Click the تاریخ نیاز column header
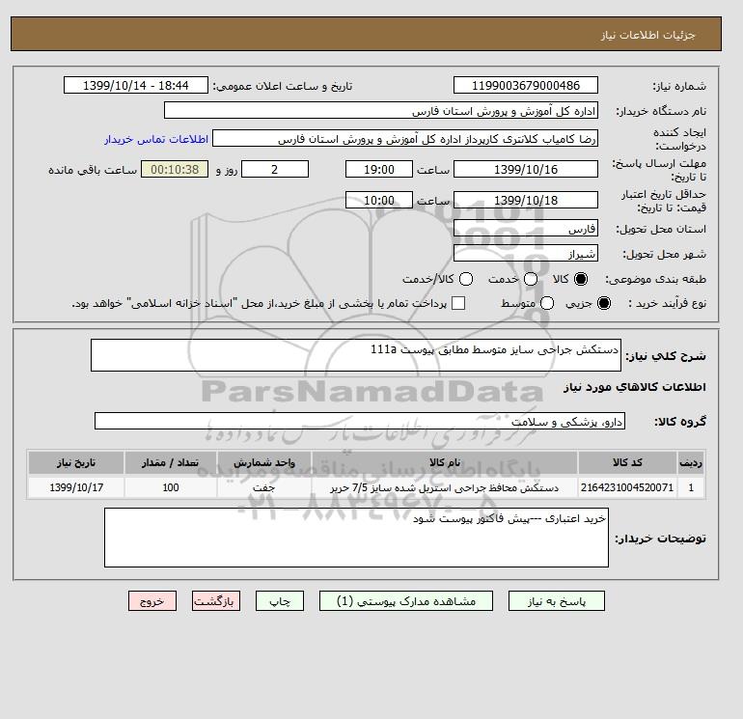The image size is (743, 719). coord(76,462)
